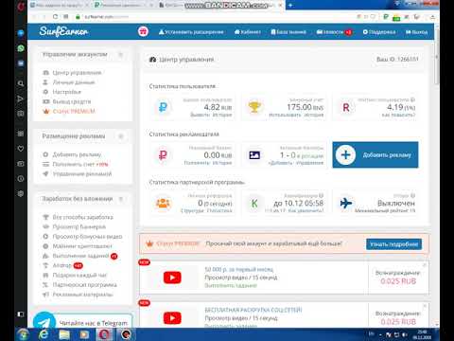The height and width of the screenshot is (341, 454).
Task: Click YouTube icon of БЕСПЛАТНАЯ РАСКРУТКА task
Action: click(172, 318)
